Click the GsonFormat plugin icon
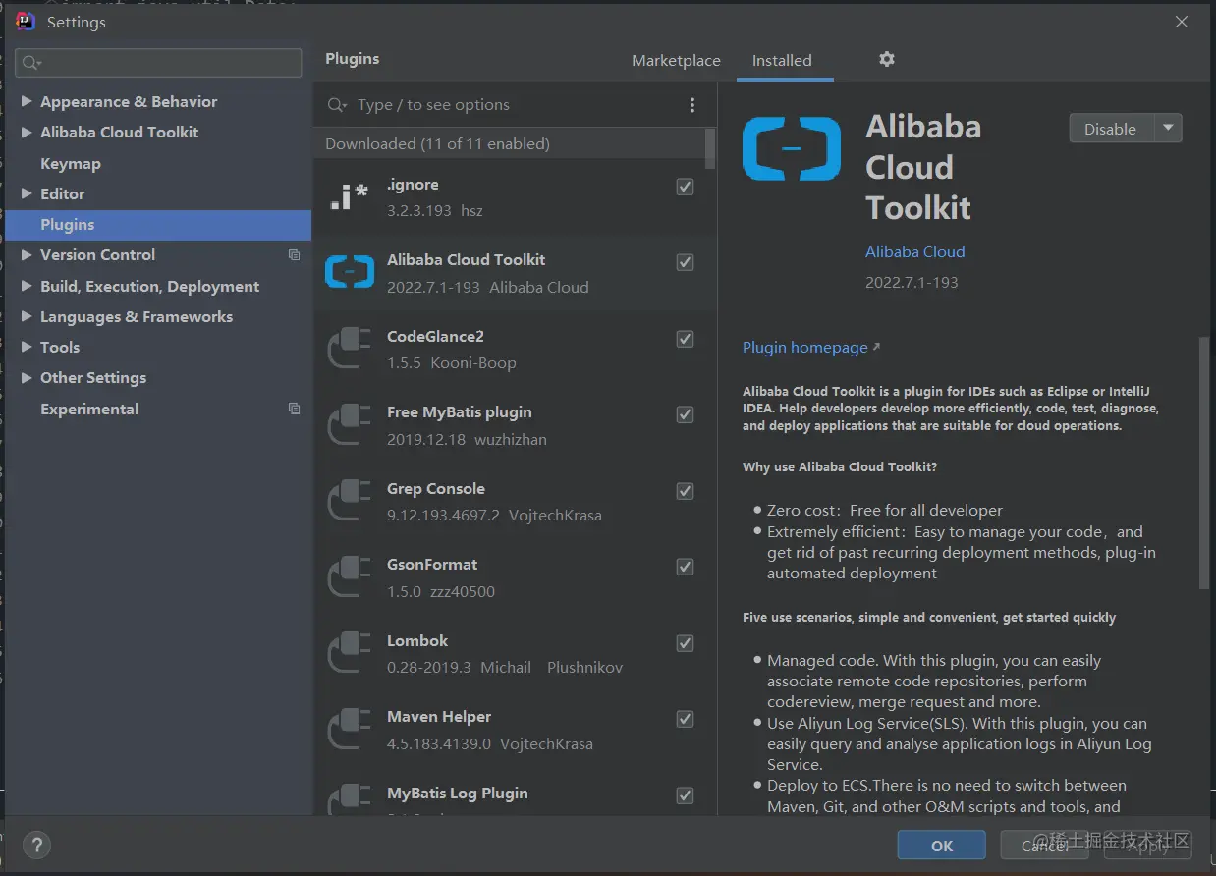The image size is (1216, 876). 349,576
